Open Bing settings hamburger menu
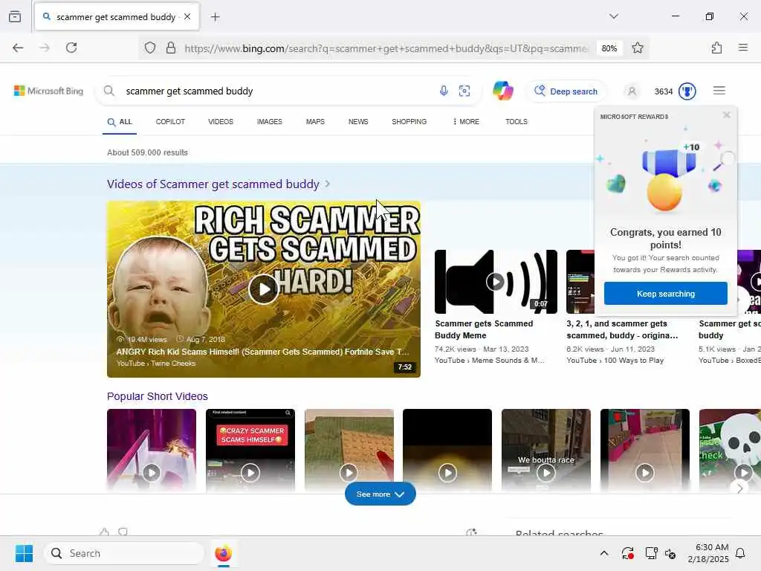Screen dimensions: 761x571 [719, 91]
